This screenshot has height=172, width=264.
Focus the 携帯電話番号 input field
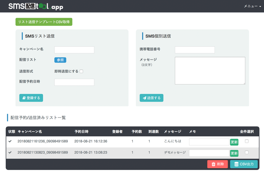[195, 50]
